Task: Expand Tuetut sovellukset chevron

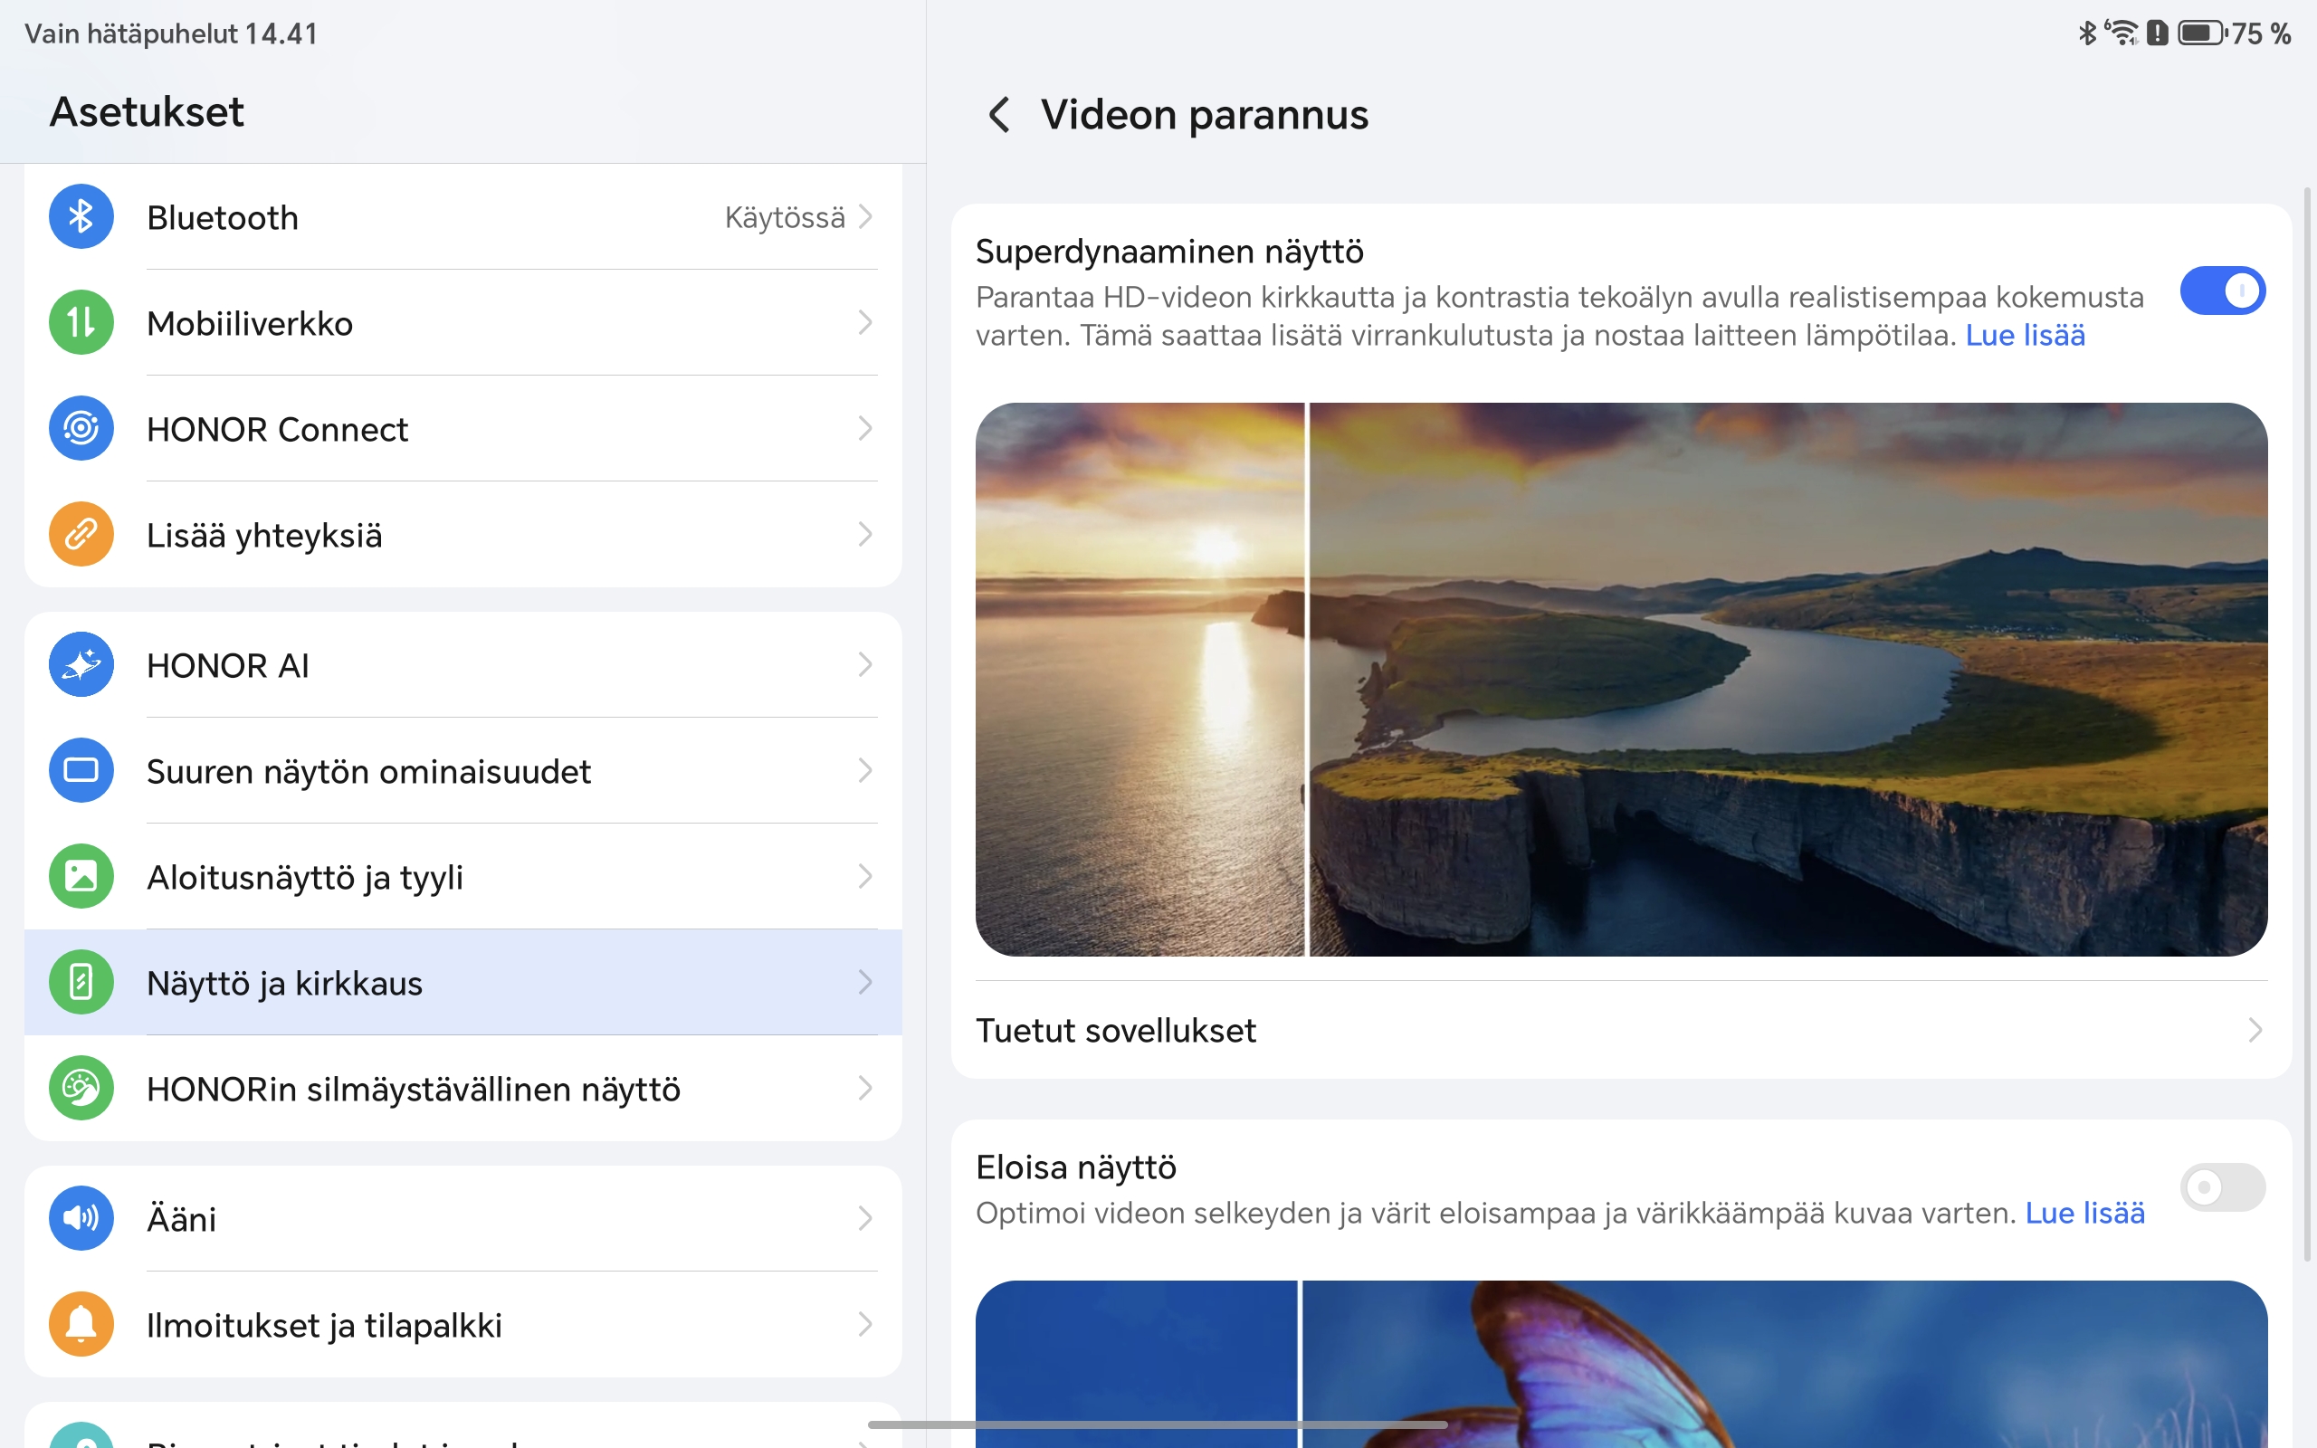Action: point(2254,1031)
